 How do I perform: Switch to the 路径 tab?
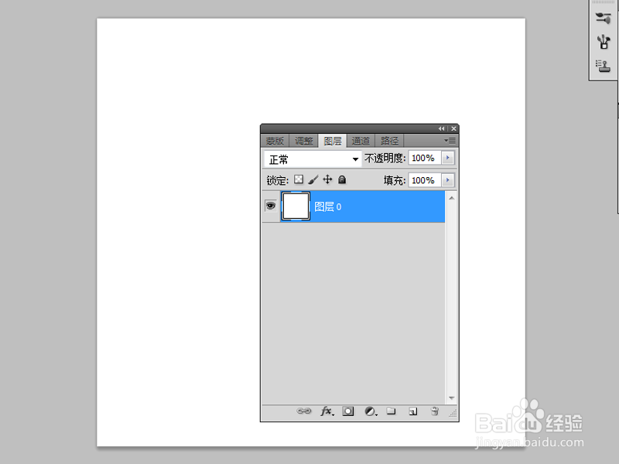click(389, 141)
